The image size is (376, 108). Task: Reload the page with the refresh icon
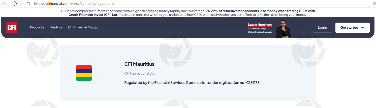point(15,4)
